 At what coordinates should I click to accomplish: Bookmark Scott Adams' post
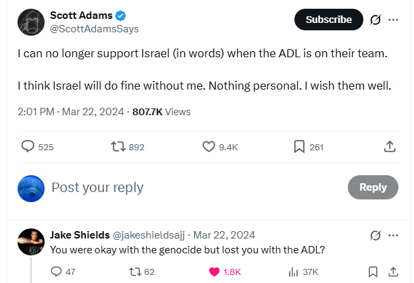tap(299, 146)
